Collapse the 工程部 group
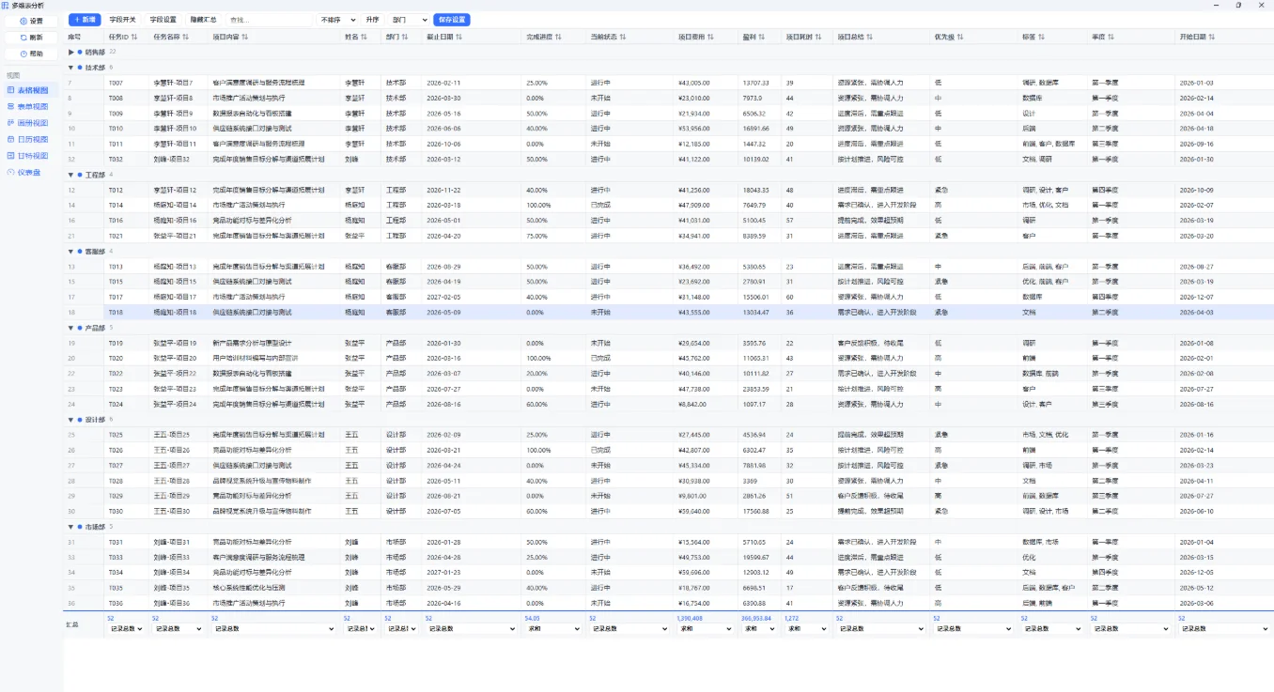Image resolution: width=1274 pixels, height=692 pixels. [x=70, y=175]
